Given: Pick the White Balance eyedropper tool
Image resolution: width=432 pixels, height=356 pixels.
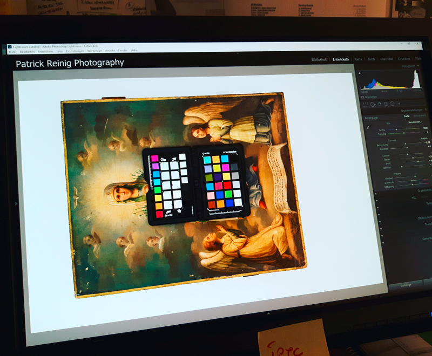Looking at the screenshot, I should click(x=368, y=127).
